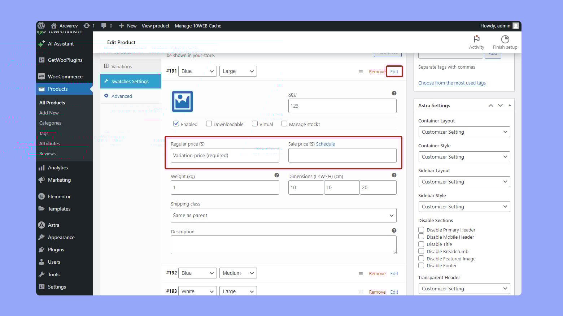
Task: Switch to the Swatches Settings tab
Action: (x=130, y=81)
